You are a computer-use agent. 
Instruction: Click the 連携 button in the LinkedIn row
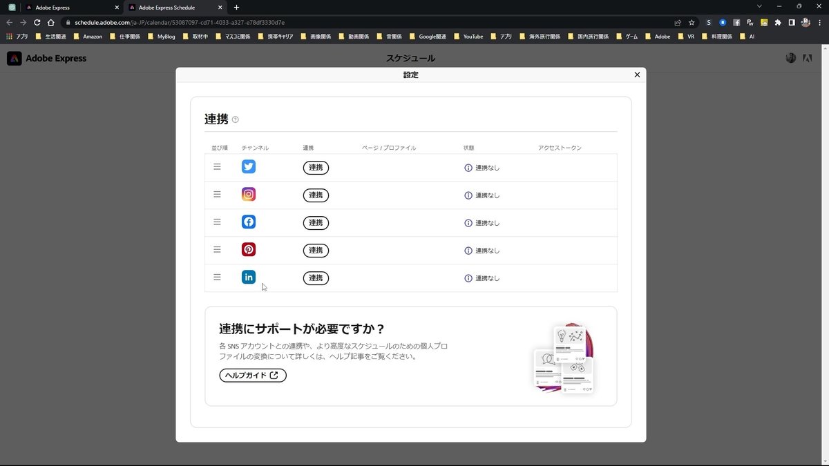point(316,278)
